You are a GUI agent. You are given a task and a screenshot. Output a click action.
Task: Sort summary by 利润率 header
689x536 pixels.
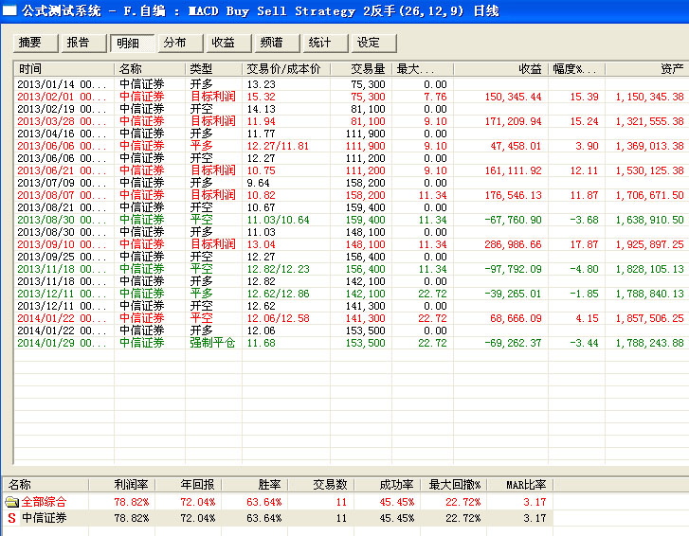point(122,485)
